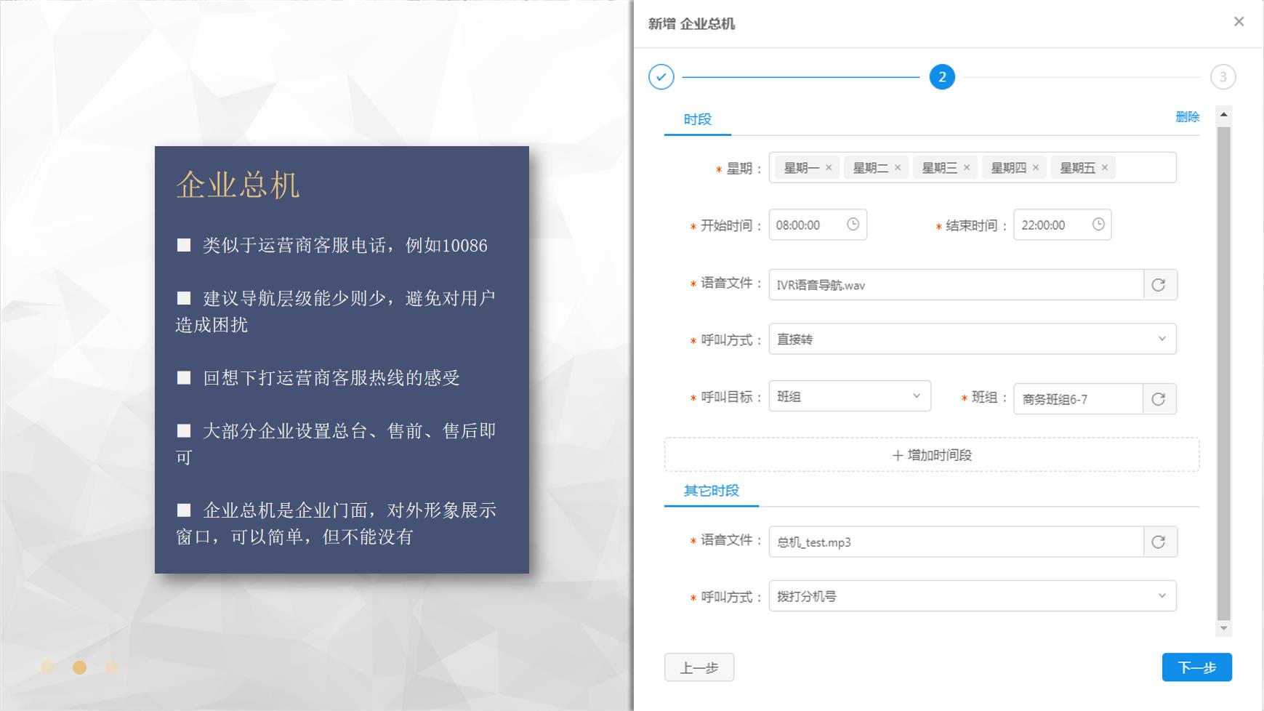Select the first slide indicator dot
Viewport: 1264px width, 711px height.
click(x=47, y=667)
